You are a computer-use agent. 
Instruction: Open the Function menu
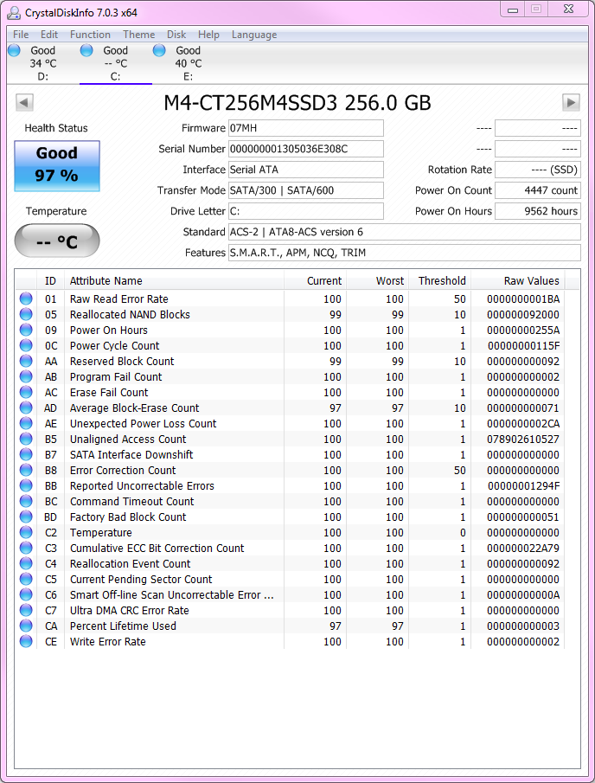point(90,35)
